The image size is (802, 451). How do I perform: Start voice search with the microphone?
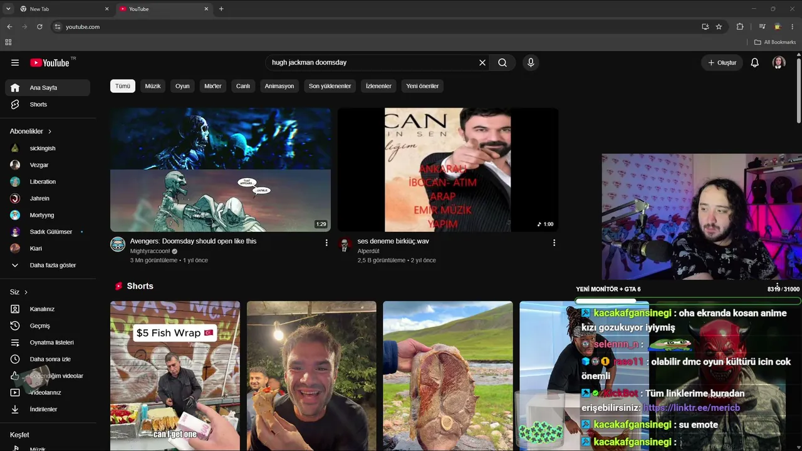pos(531,63)
